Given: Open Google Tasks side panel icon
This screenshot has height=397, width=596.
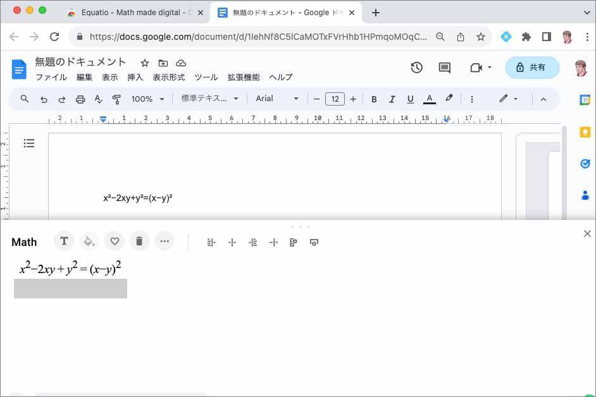Looking at the screenshot, I should 585,163.
